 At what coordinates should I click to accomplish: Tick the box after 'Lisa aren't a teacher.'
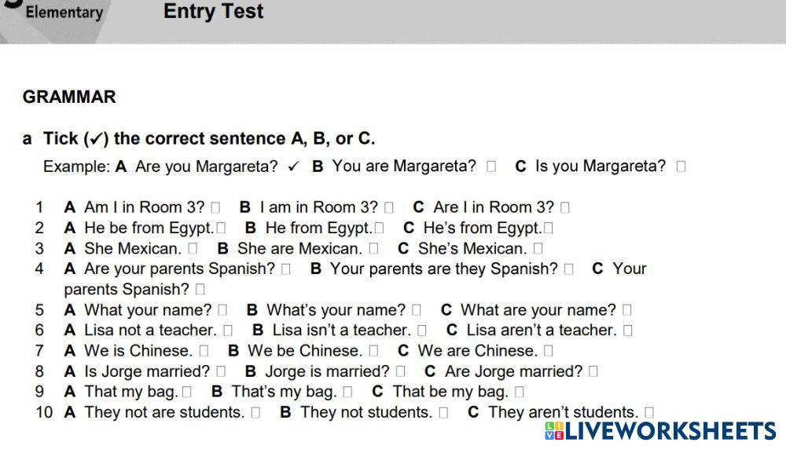click(627, 331)
